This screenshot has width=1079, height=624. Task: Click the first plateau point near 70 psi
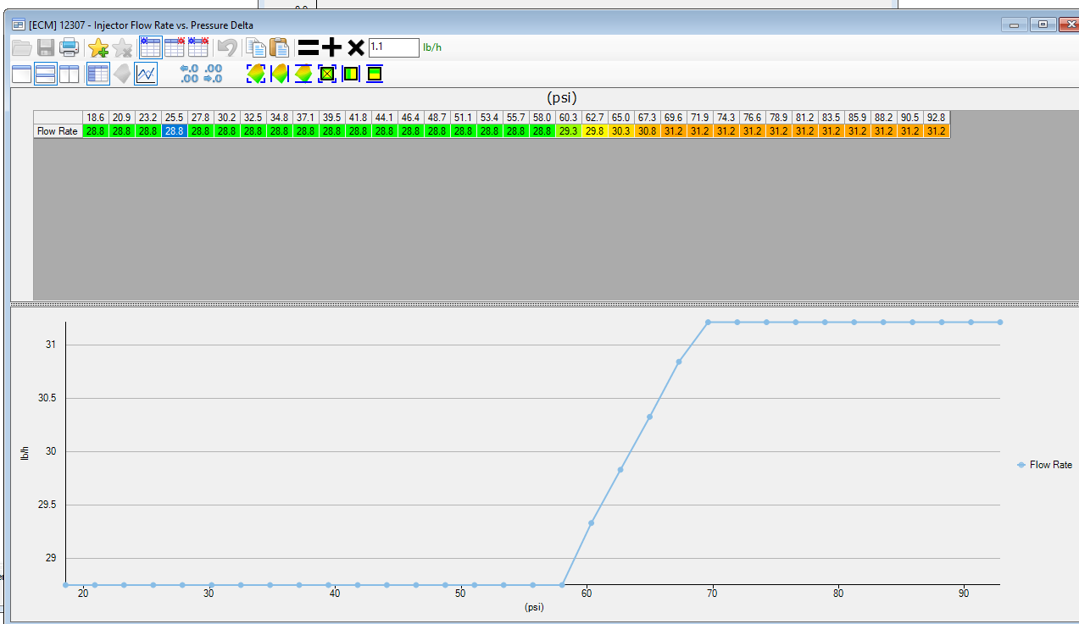[x=708, y=322]
